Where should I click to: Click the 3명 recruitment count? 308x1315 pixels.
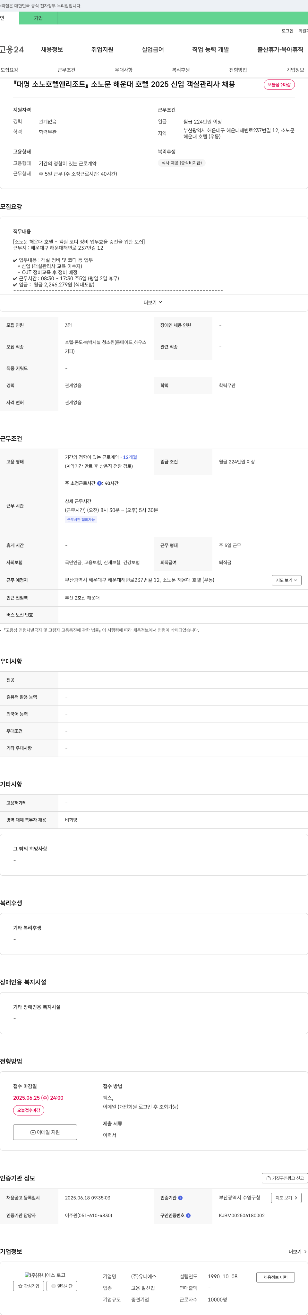(68, 325)
